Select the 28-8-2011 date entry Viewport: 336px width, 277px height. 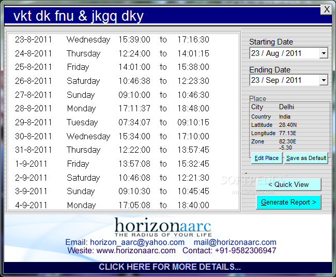pos(34,108)
